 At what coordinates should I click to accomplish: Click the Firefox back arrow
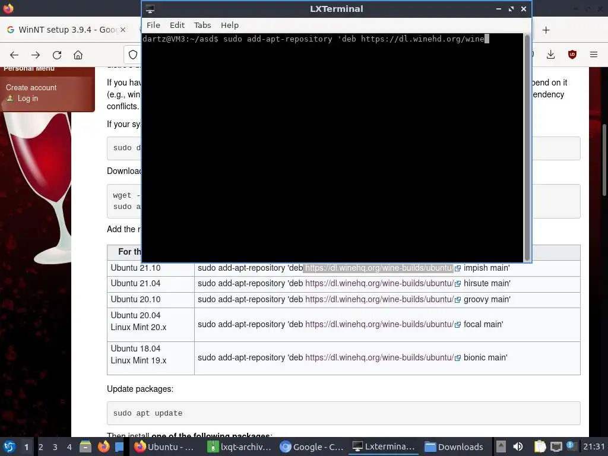point(14,55)
